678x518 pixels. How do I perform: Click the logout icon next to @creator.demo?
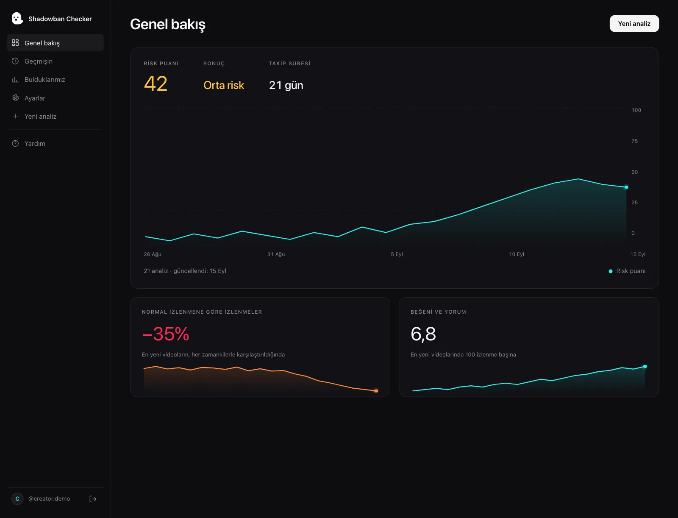click(93, 499)
